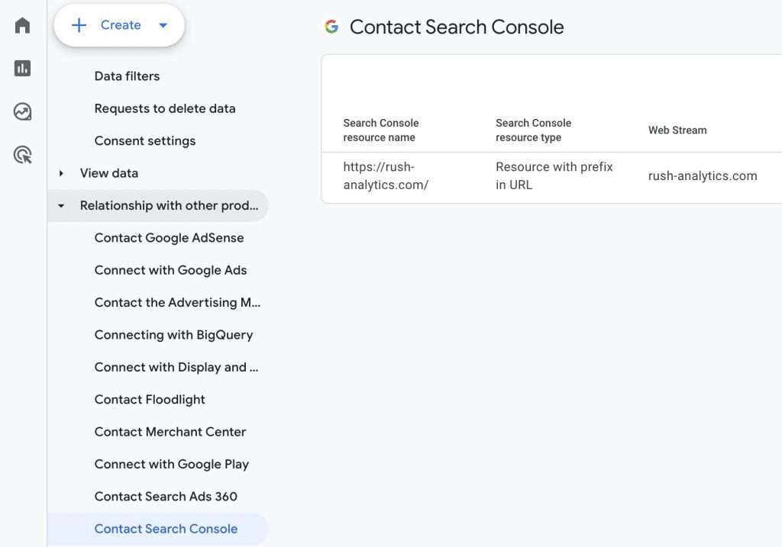Open the Reports bar chart icon
This screenshot has width=782, height=547.
click(x=22, y=68)
